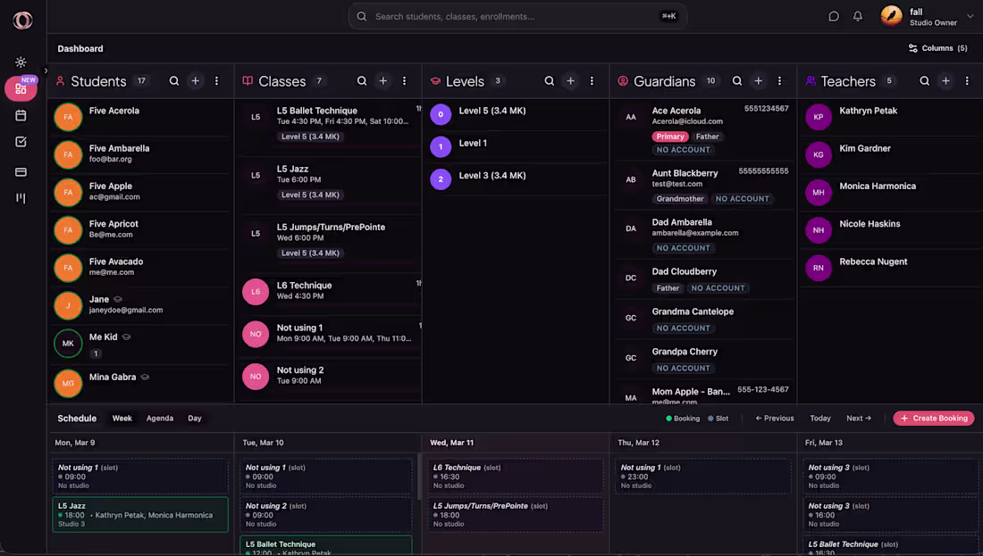Toggle the light theme sun icon
This screenshot has width=983, height=556.
coord(21,62)
